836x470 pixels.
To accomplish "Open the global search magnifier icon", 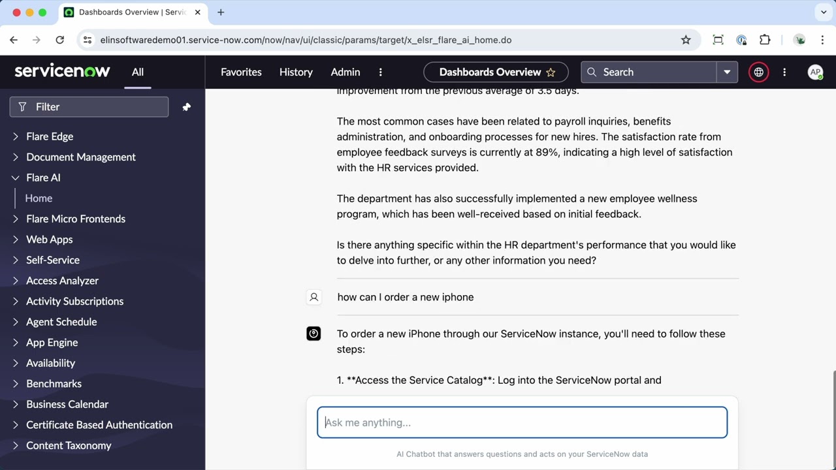I will coord(592,72).
